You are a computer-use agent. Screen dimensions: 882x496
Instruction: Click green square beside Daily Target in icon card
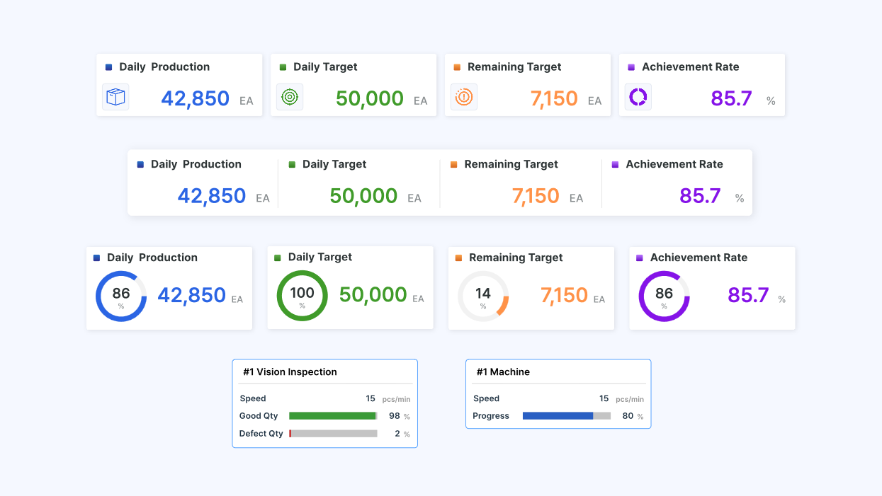(283, 67)
